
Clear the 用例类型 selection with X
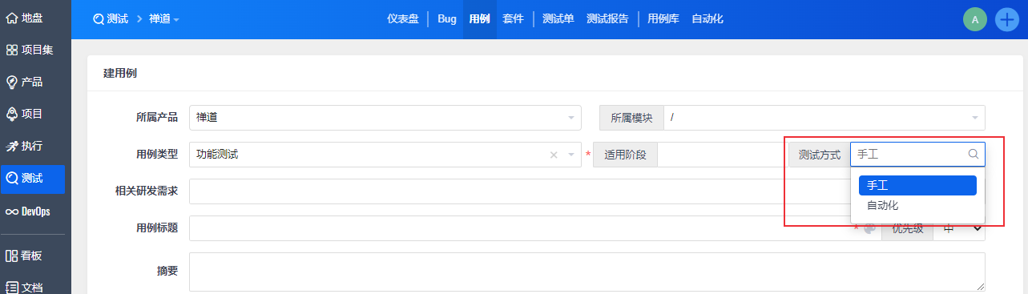[x=554, y=155]
